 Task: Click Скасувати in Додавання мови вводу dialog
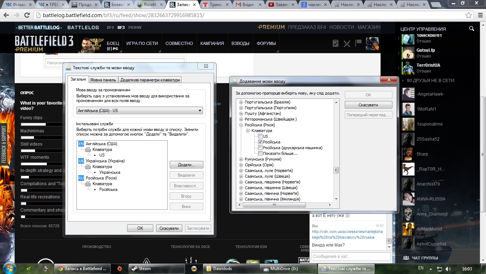pyautogui.click(x=368, y=105)
